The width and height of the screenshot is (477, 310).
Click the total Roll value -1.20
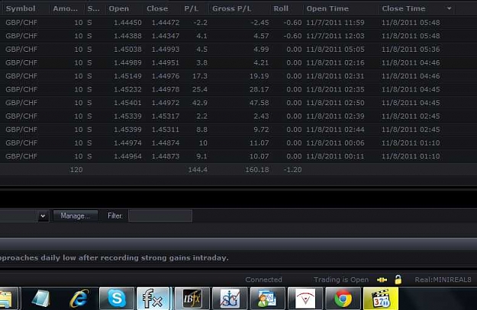click(x=292, y=169)
